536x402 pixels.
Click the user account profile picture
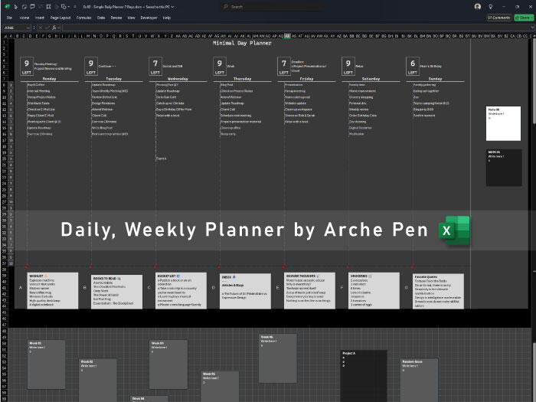[478, 6]
